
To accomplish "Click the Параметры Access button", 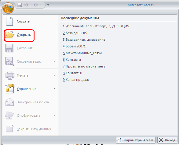I will tap(136, 140).
